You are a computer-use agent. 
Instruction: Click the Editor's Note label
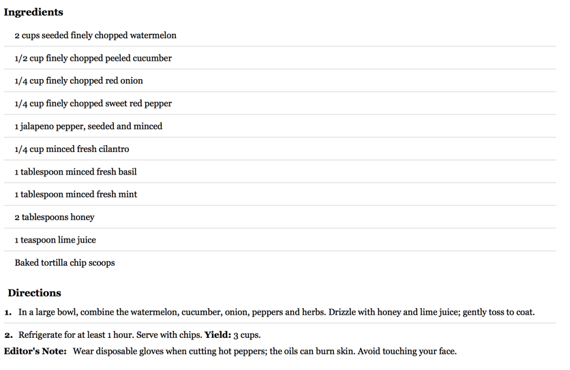pos(35,352)
